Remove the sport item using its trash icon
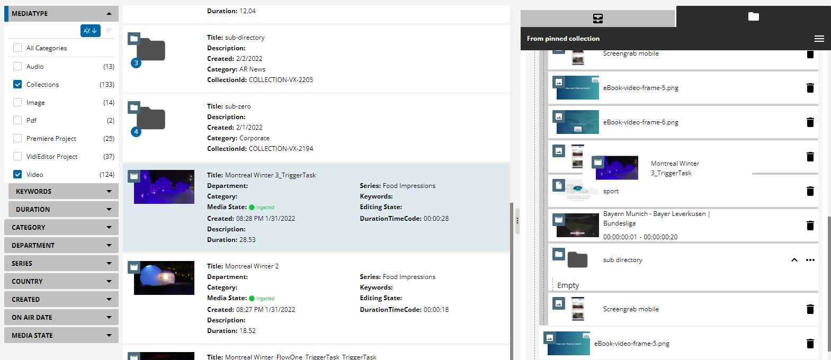Image resolution: width=831 pixels, height=360 pixels. pyautogui.click(x=810, y=191)
